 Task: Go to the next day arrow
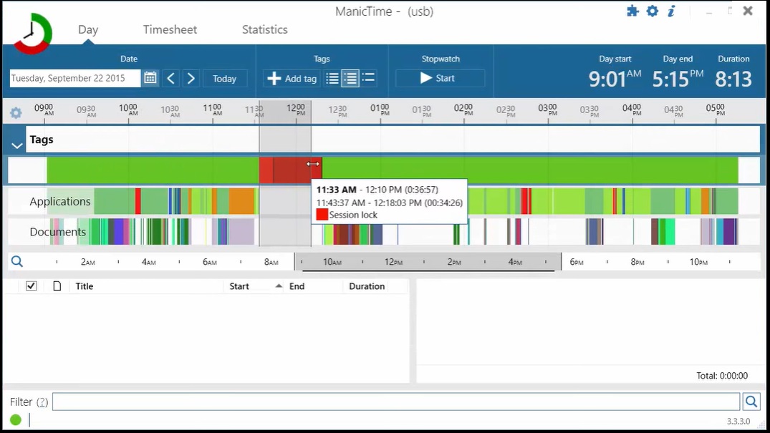pyautogui.click(x=191, y=79)
